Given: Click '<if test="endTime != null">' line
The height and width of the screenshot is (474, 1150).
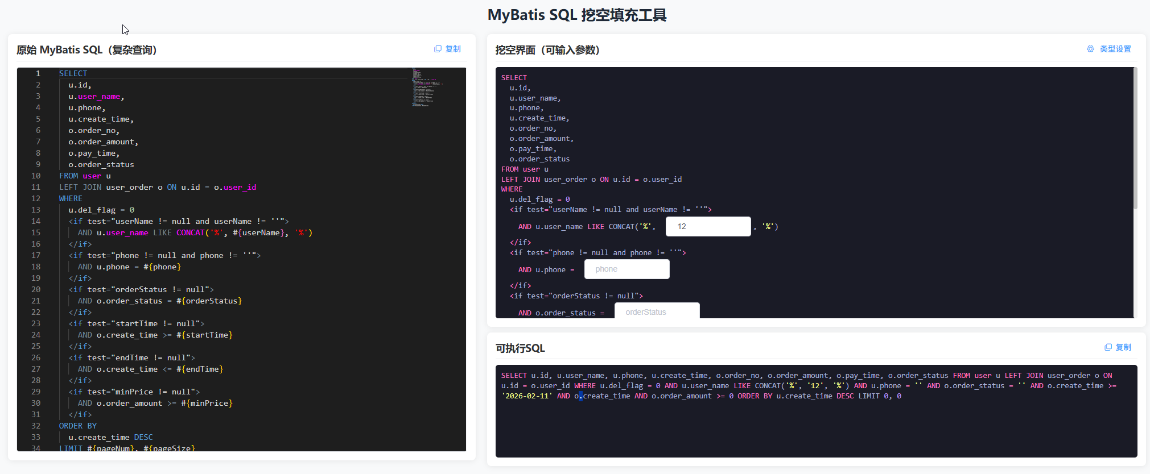Looking at the screenshot, I should pos(132,357).
